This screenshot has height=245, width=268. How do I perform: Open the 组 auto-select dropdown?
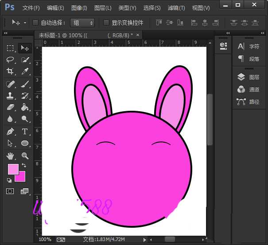[84, 23]
